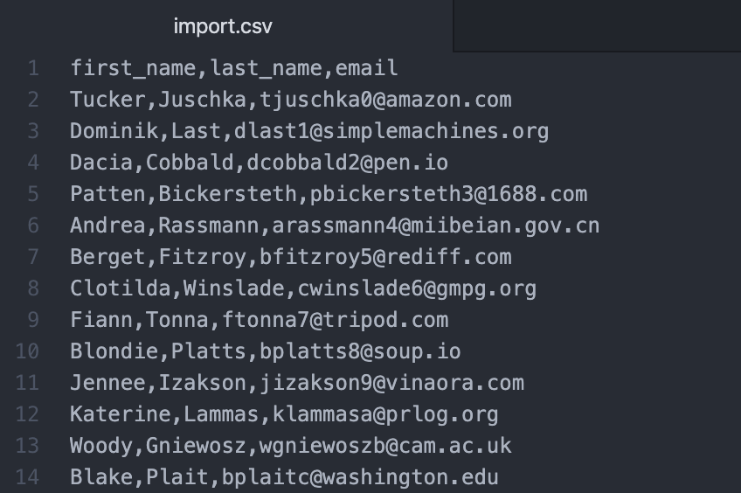The image size is (741, 493).
Task: Click on wgniewoszb@cam.ac.uk in line 13
Action: [x=385, y=446]
